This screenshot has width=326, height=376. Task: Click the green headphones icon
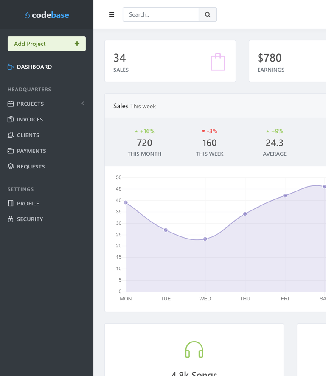[194, 350]
